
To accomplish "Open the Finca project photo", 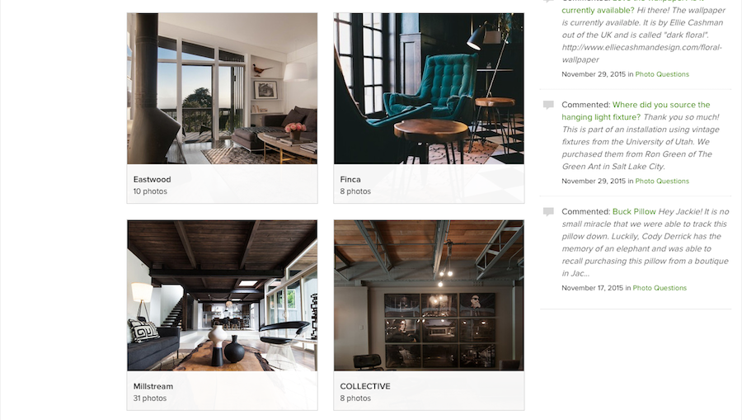I will [429, 88].
